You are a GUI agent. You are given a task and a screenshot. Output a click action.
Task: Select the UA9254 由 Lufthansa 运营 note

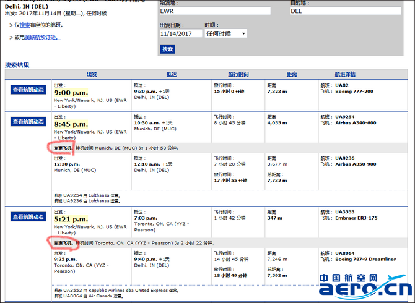point(87,195)
